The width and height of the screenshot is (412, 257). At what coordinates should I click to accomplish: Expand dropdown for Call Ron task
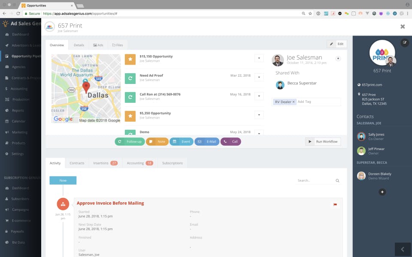pos(259,96)
